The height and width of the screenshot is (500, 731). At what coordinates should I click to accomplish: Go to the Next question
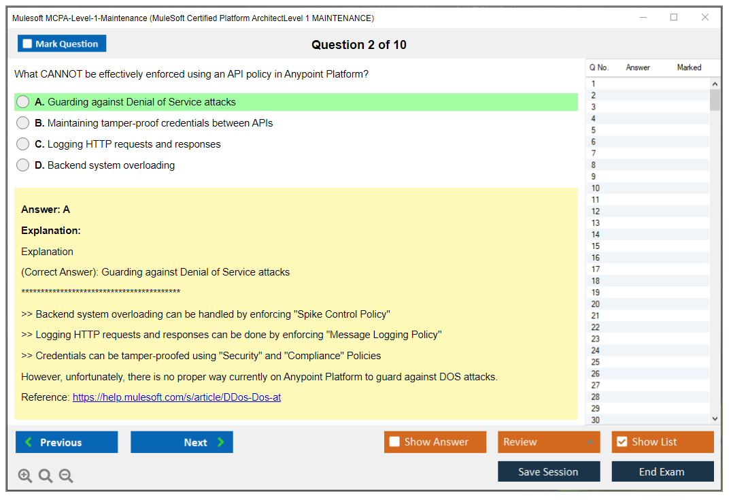click(182, 442)
